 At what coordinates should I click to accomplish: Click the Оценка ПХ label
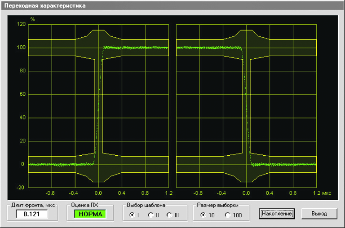coord(84,205)
